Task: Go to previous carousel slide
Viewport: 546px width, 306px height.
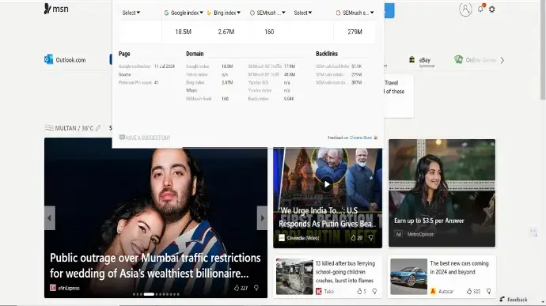Action: (x=49, y=218)
